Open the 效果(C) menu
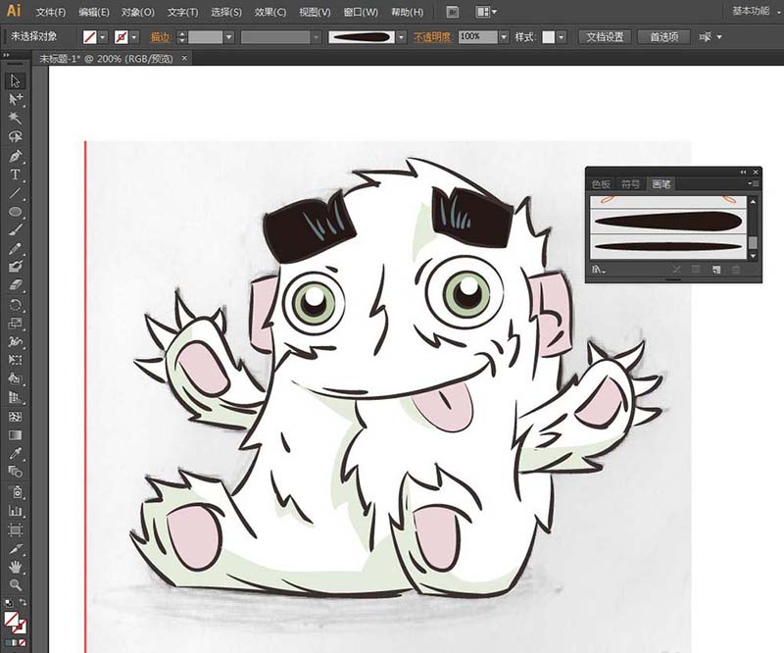Screen dimensions: 784x653 270,12
